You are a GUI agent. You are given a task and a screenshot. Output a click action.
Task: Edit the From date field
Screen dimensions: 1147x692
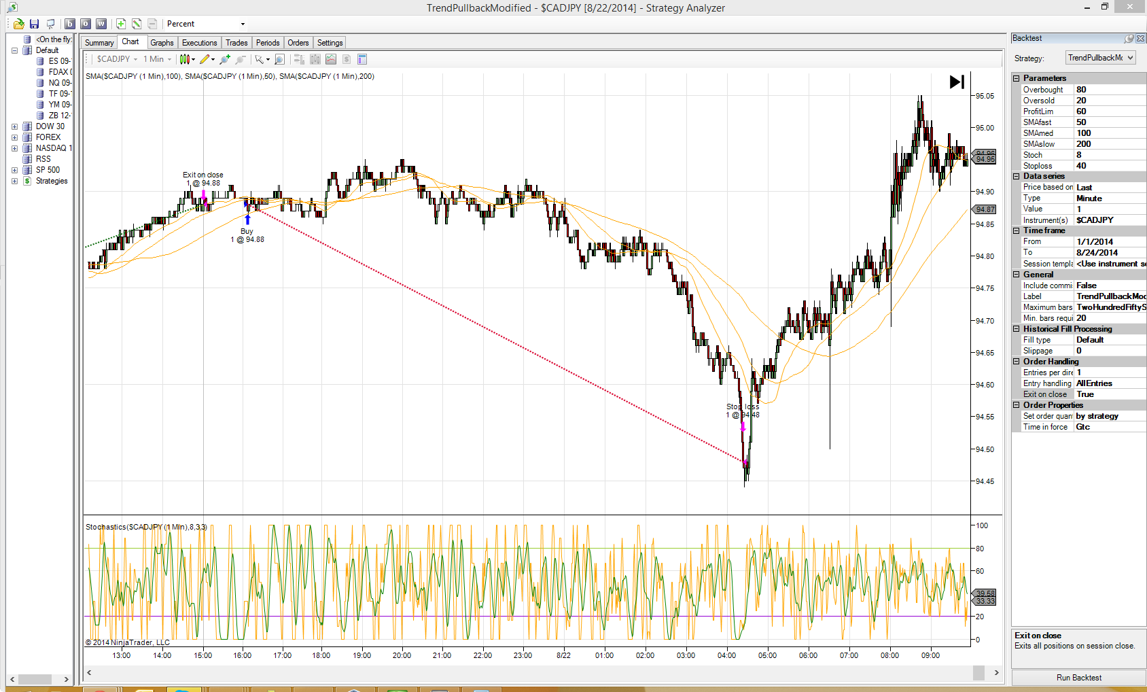pos(1110,242)
